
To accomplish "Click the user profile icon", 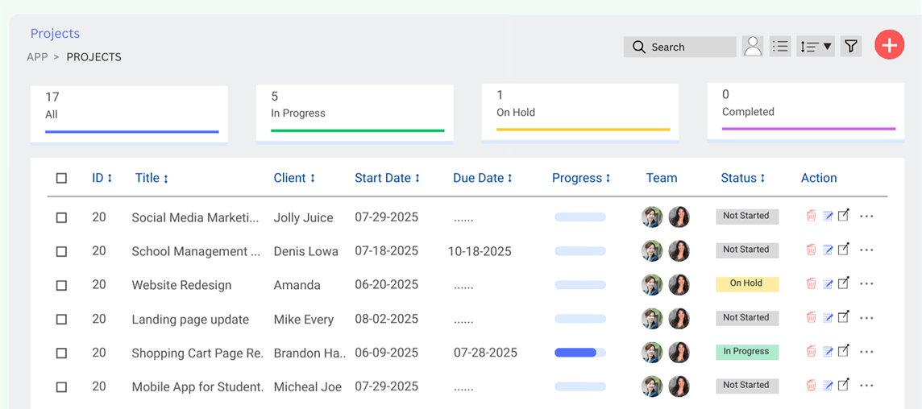I will click(753, 47).
